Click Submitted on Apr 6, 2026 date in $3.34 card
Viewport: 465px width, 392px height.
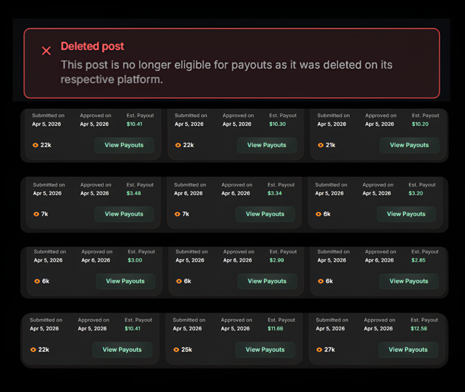pyautogui.click(x=189, y=194)
